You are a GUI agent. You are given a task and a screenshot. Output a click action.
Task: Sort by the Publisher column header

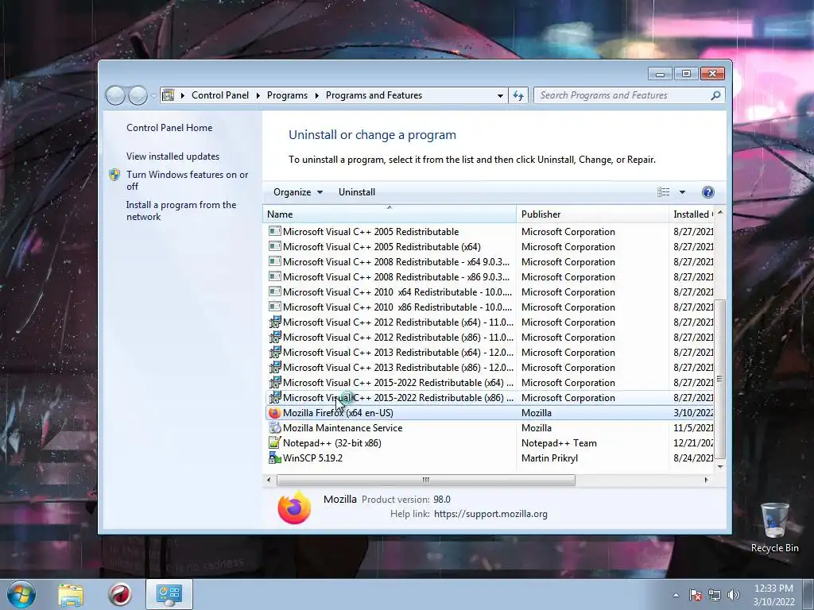[x=592, y=214]
